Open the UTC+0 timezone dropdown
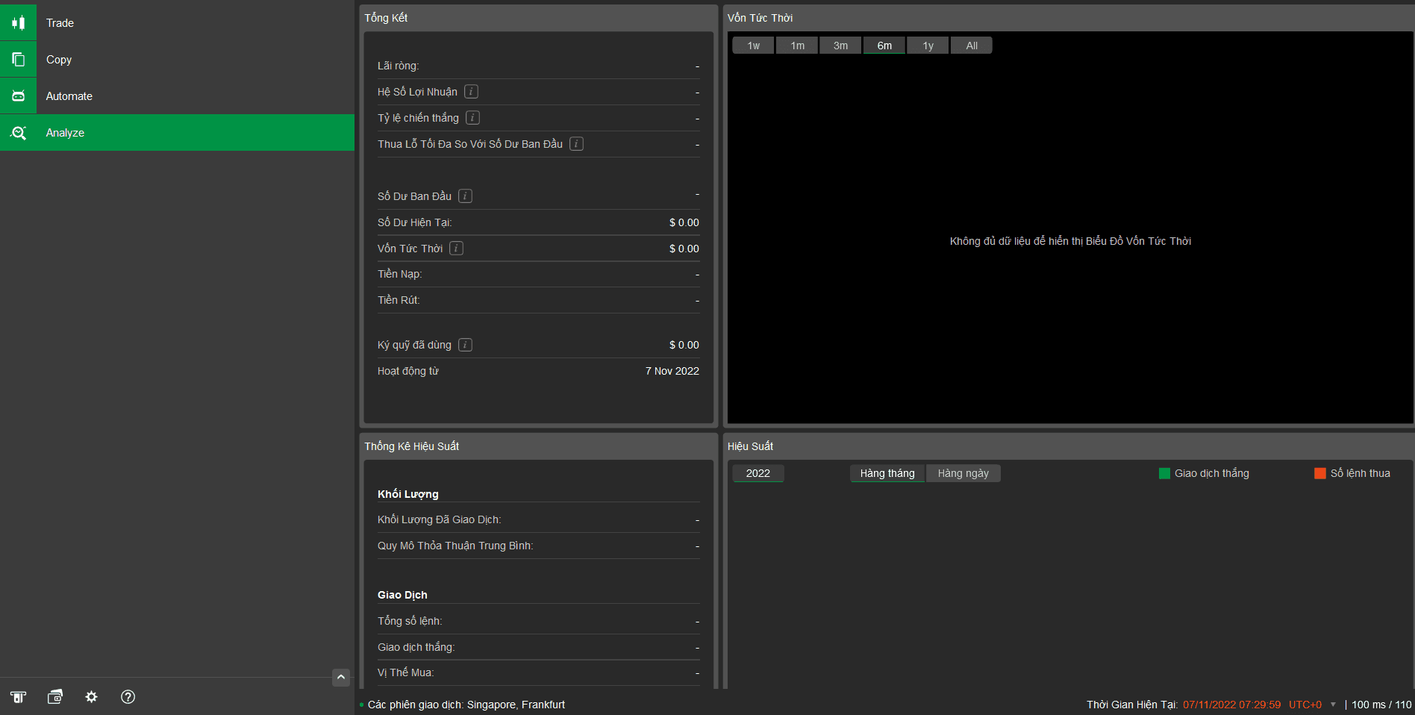Image resolution: width=1415 pixels, height=715 pixels. click(x=1311, y=705)
